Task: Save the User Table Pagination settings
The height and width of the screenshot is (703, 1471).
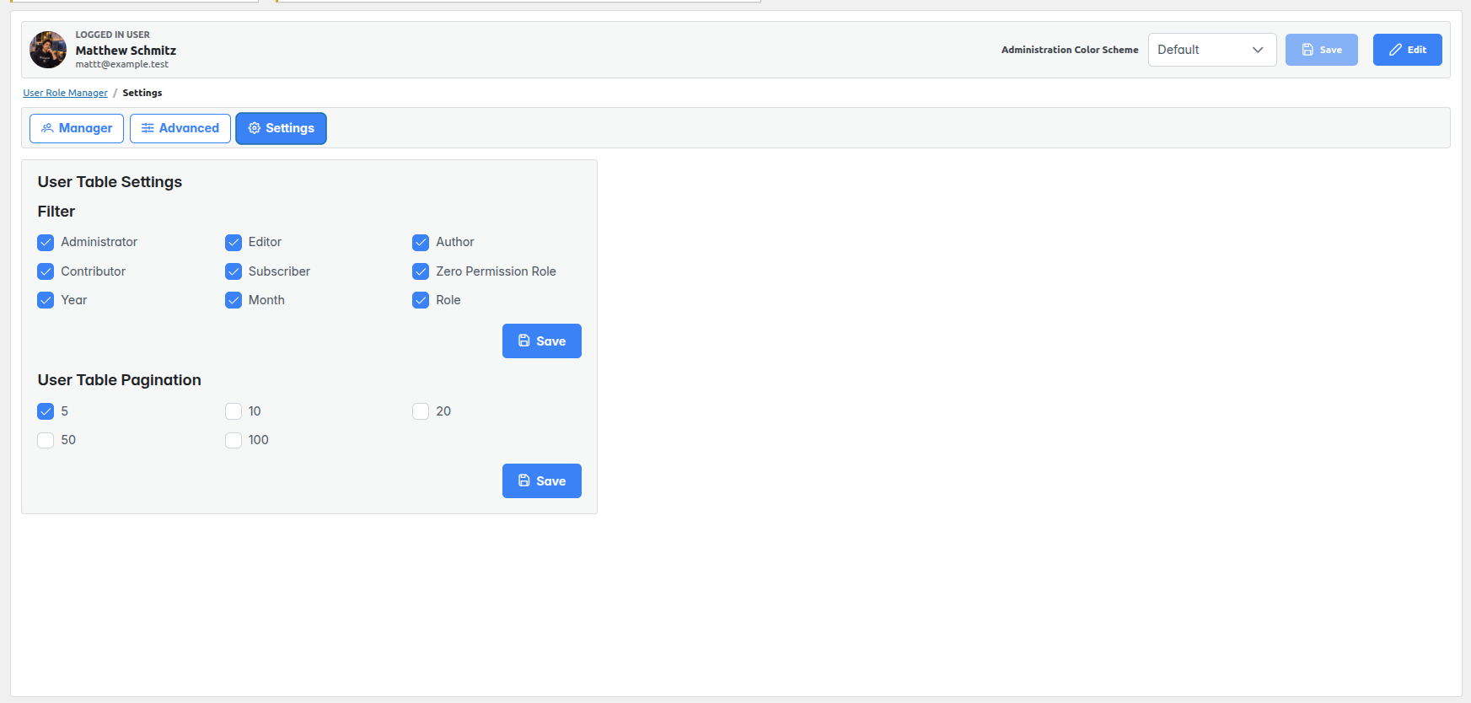Action: [x=542, y=480]
